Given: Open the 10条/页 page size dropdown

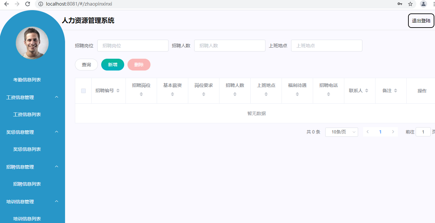Looking at the screenshot, I should tap(341, 132).
